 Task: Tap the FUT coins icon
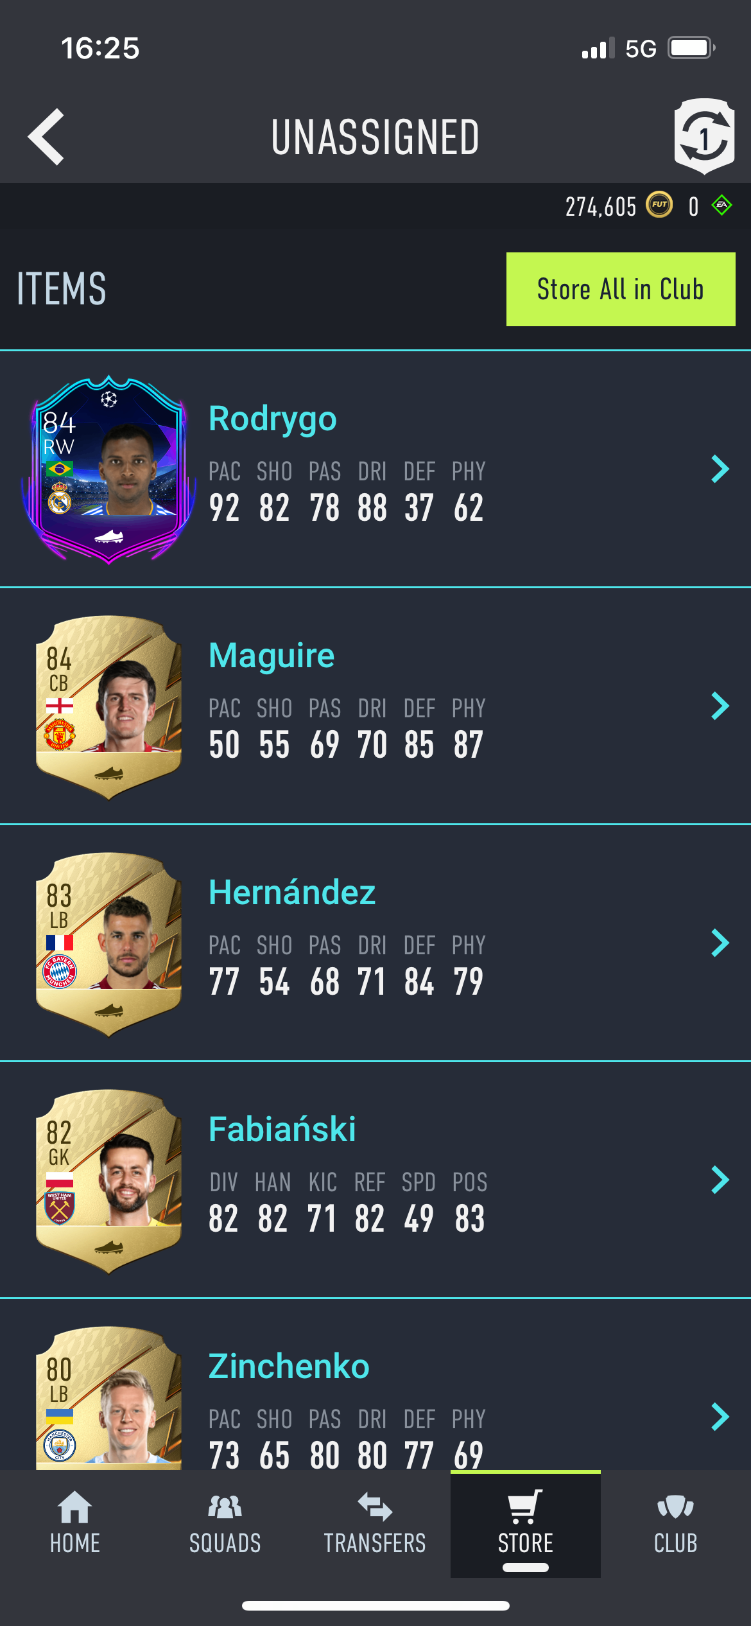659,205
